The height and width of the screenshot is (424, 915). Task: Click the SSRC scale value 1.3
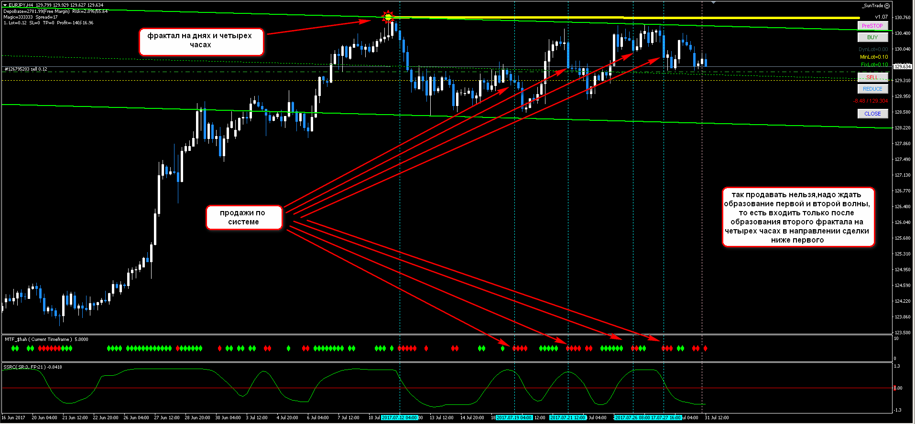tap(897, 366)
